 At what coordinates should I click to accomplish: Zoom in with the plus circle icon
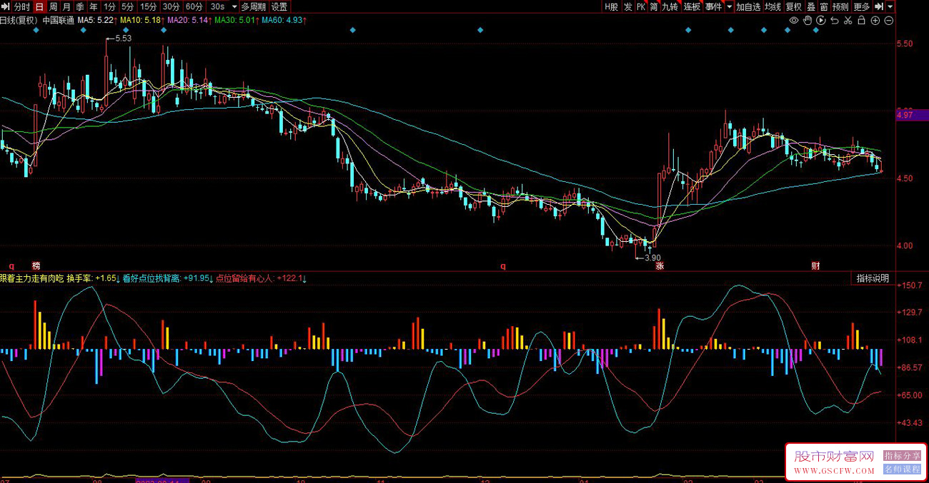click(x=875, y=21)
